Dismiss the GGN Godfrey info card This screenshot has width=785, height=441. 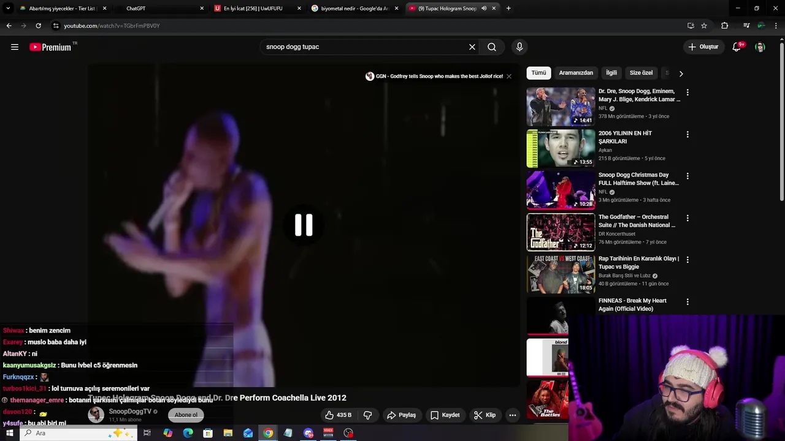pos(508,76)
